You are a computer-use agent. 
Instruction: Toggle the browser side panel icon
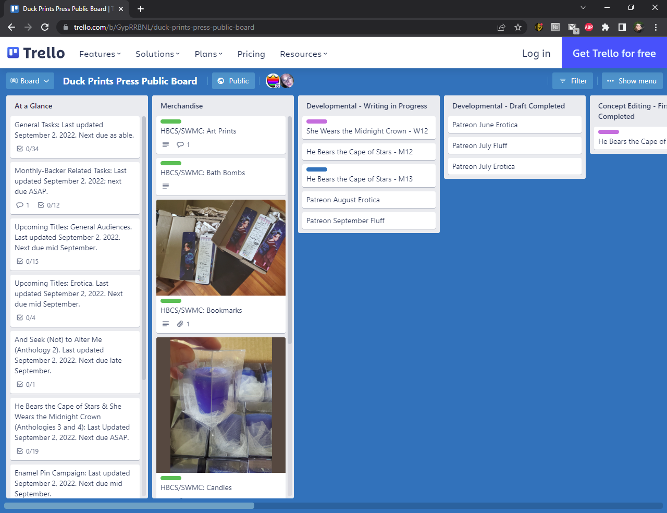pyautogui.click(x=622, y=27)
